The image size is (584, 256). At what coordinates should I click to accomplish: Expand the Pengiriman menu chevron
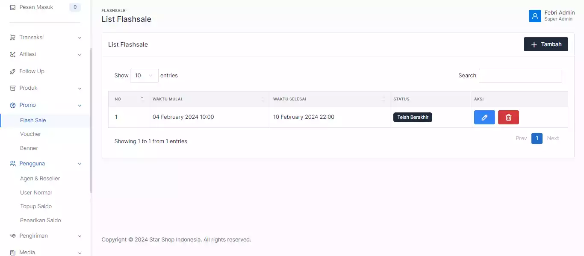80,236
